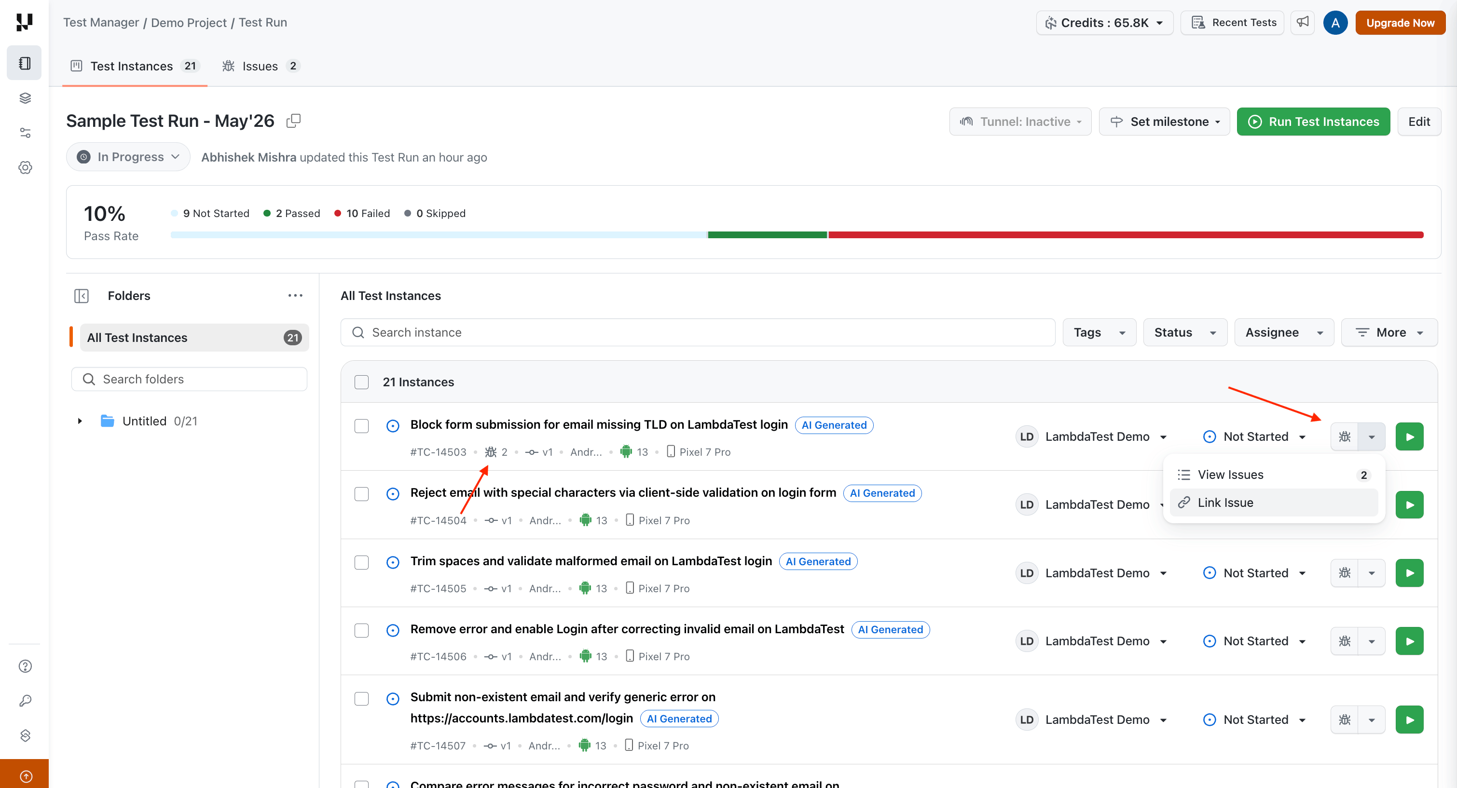The width and height of the screenshot is (1457, 788).
Task: Click bug icon for TC-14507 instance
Action: tap(1345, 720)
